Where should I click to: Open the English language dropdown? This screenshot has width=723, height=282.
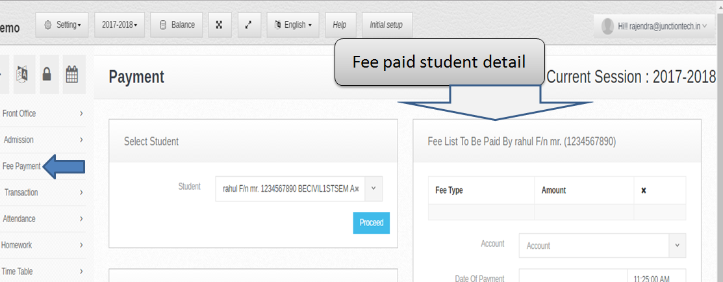point(293,25)
